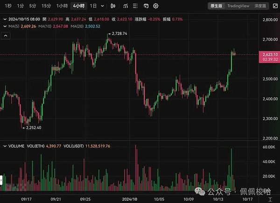Click the 40.00K volume axis label

(269, 161)
